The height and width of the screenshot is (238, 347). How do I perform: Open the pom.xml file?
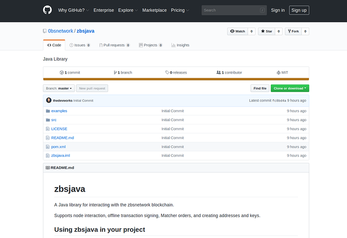point(58,147)
